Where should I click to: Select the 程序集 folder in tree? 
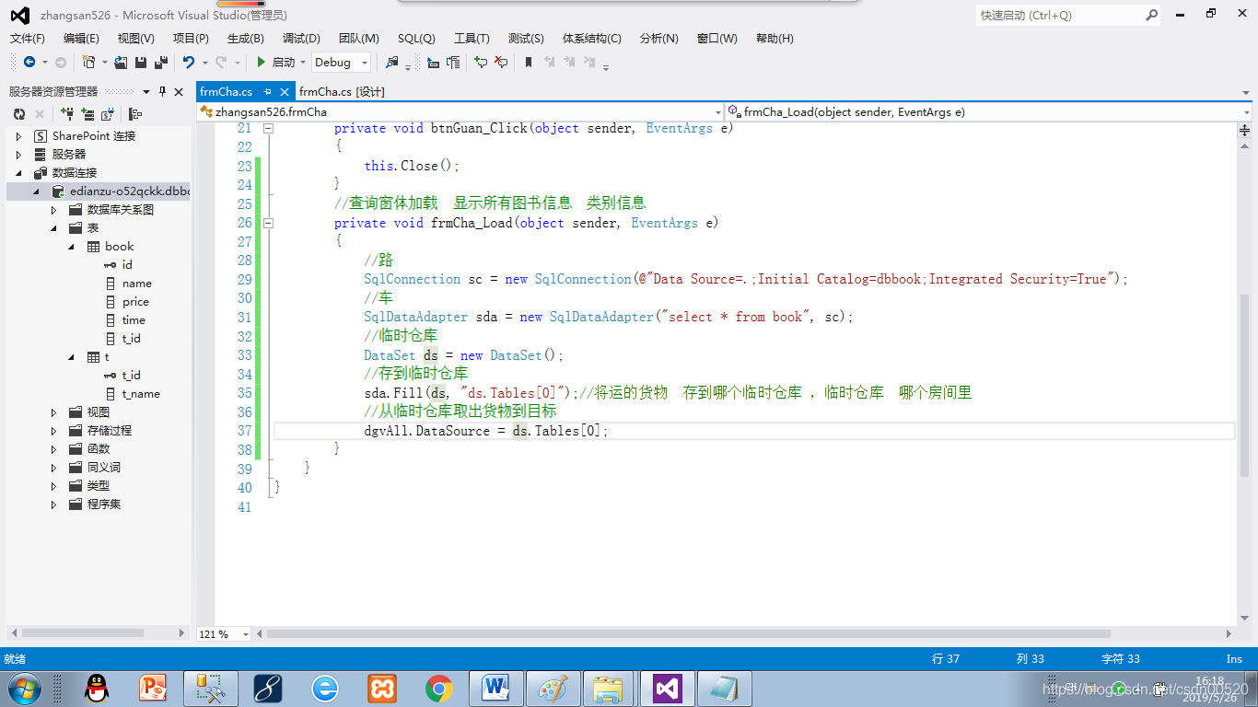(104, 504)
